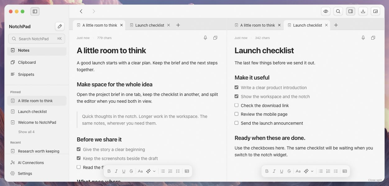Uncheck 'Show the workspace and the notch'
The image size is (389, 186).
click(236, 96)
